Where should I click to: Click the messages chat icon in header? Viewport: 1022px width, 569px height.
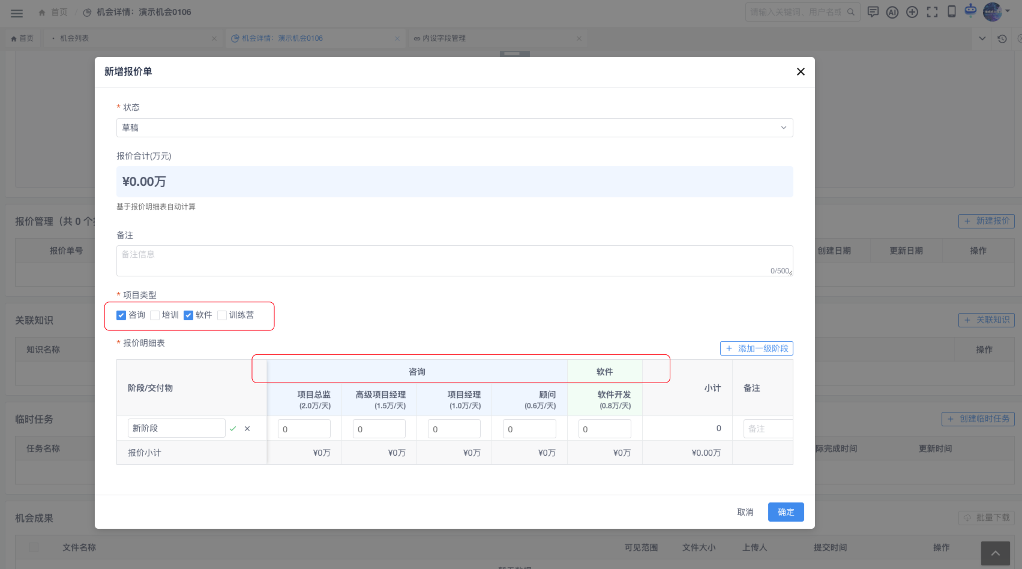[873, 12]
